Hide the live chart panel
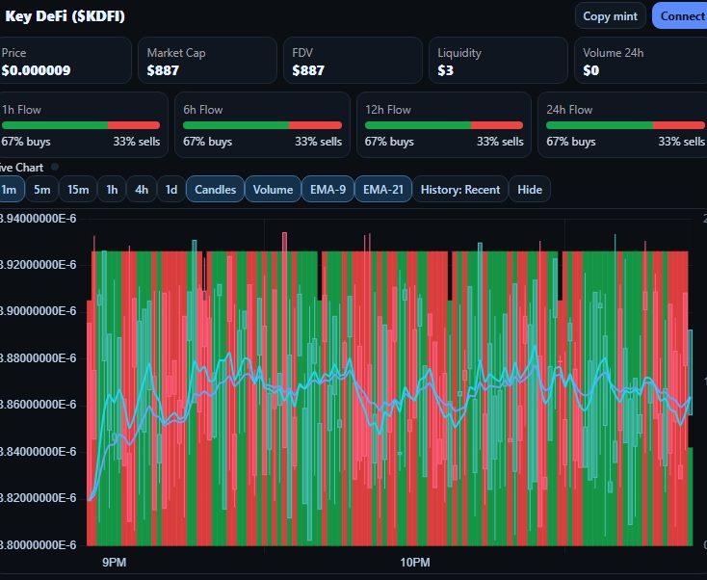707x580 pixels. (x=529, y=190)
